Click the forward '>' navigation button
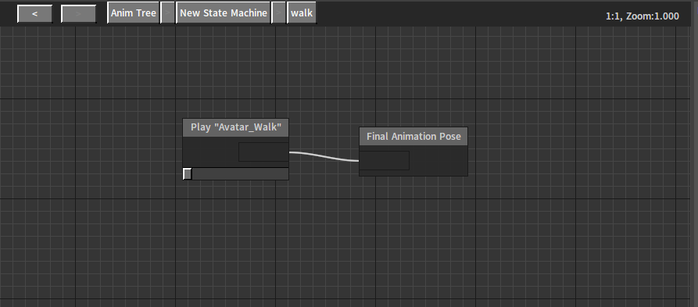The image size is (698, 307). click(78, 14)
